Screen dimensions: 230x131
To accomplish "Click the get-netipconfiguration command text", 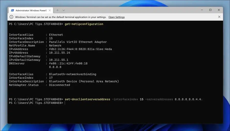I will coord(84,24).
